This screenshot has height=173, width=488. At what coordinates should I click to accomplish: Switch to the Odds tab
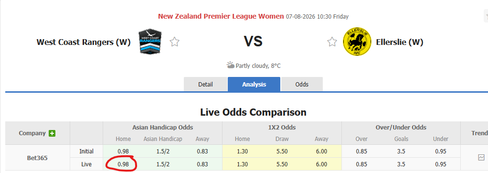point(302,84)
